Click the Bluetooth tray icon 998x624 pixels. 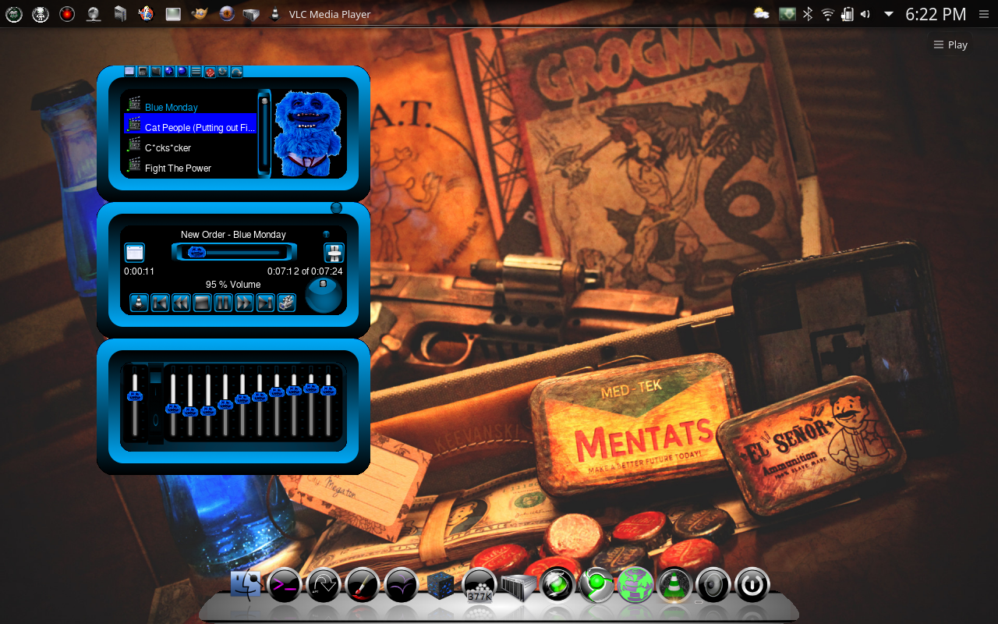[x=809, y=14]
